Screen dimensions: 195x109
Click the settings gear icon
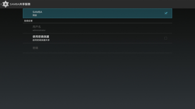pyautogui.click(x=5, y=4)
